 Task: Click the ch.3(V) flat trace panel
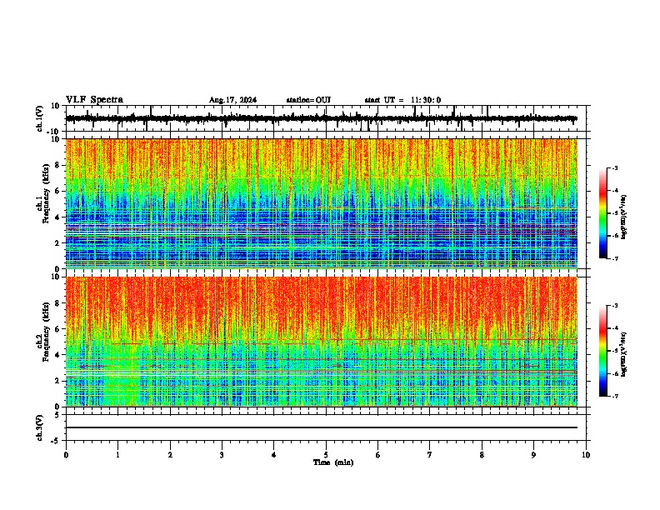[x=327, y=427]
